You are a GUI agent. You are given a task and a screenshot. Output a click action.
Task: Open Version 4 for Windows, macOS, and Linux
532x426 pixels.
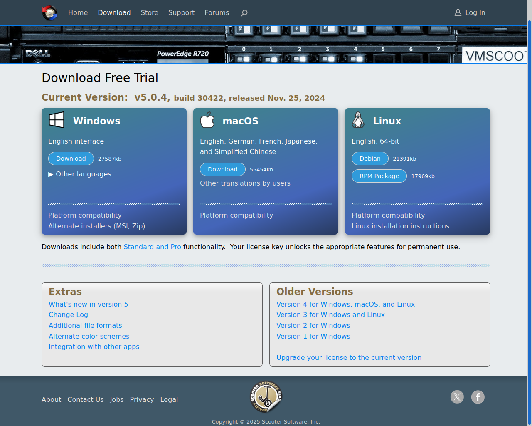point(345,304)
